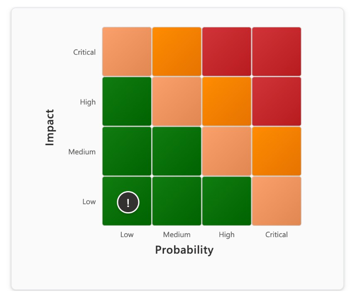353x298 pixels.
Task: Select the Critical impact, Medium probability cell
Action: point(177,52)
